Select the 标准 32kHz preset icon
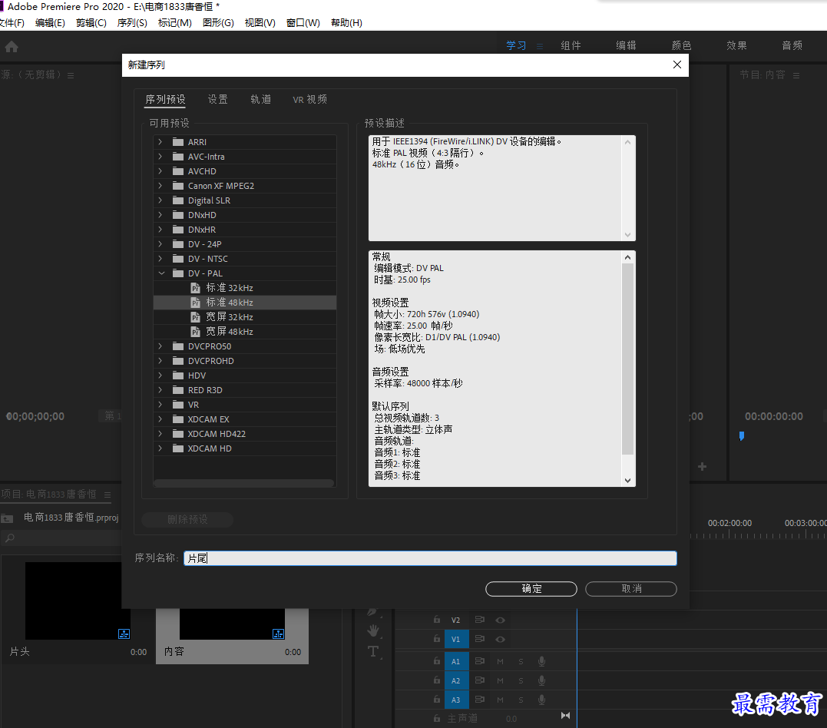This screenshot has width=827, height=728. click(196, 288)
